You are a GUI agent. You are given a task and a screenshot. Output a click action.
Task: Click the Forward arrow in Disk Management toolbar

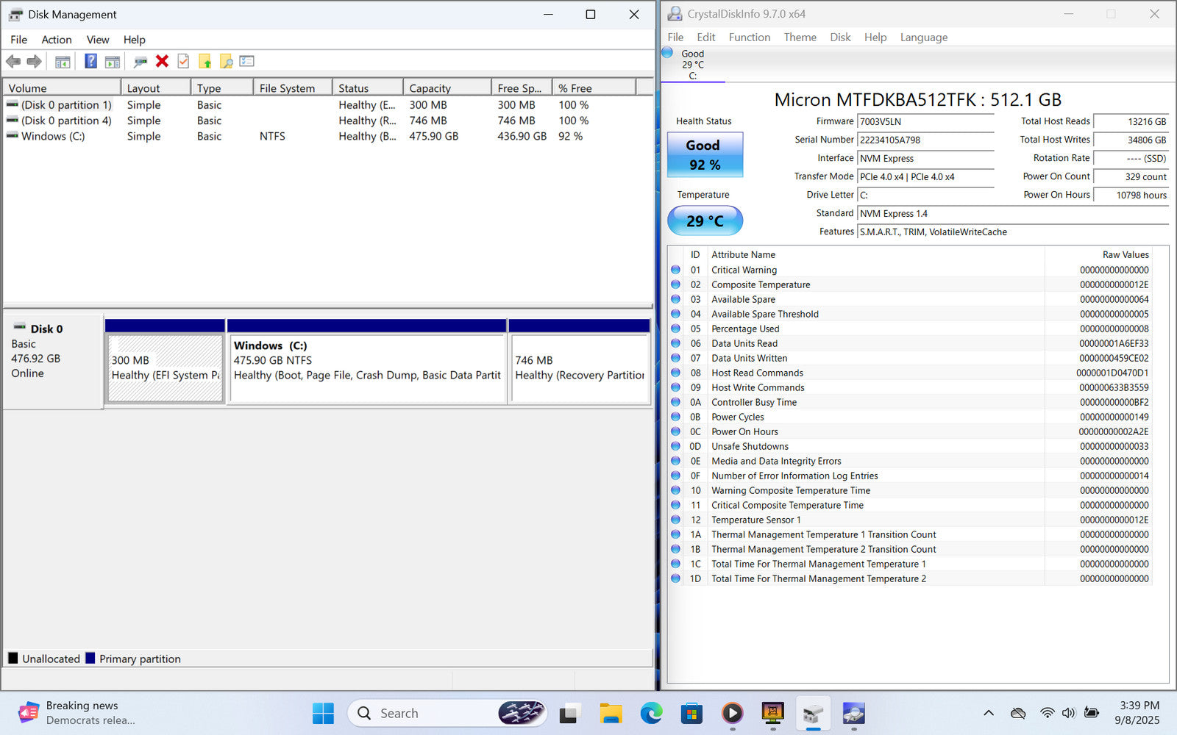point(34,62)
